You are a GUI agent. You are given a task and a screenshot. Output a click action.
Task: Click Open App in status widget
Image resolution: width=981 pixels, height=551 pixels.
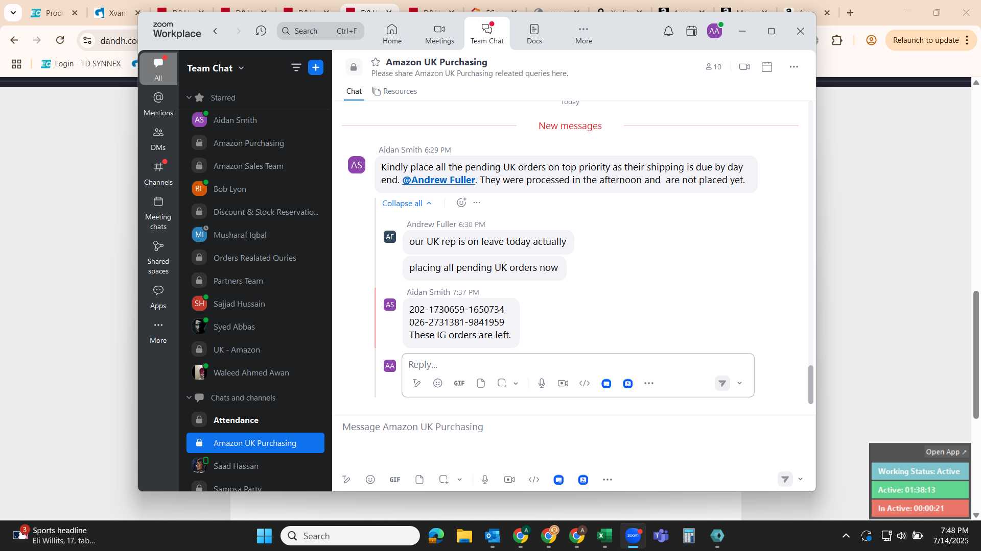click(946, 452)
